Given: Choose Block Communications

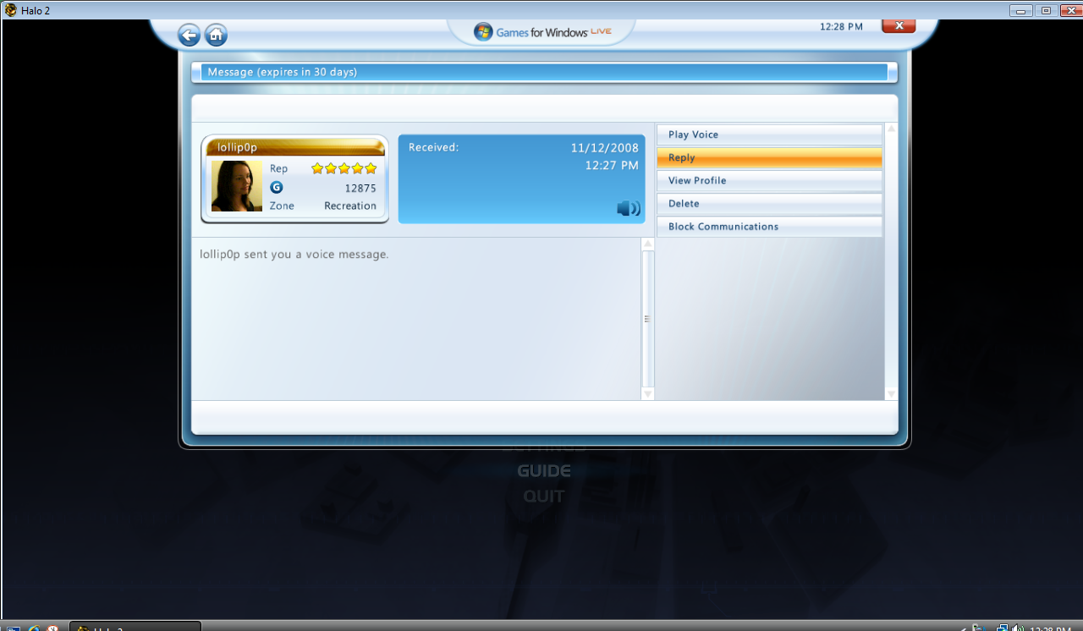Looking at the screenshot, I should click(769, 226).
